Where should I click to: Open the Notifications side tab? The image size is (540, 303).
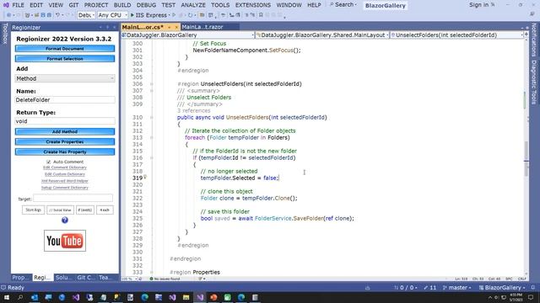pyautogui.click(x=534, y=40)
